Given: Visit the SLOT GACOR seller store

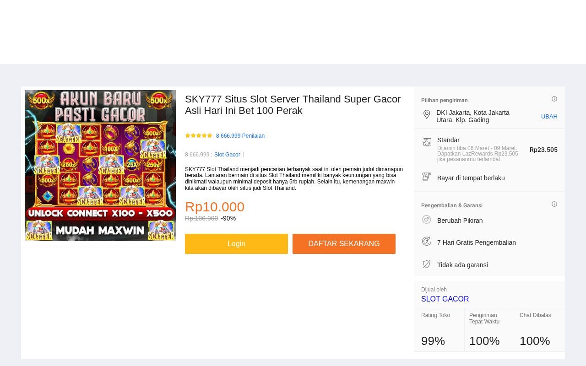Looking at the screenshot, I should pos(445,299).
